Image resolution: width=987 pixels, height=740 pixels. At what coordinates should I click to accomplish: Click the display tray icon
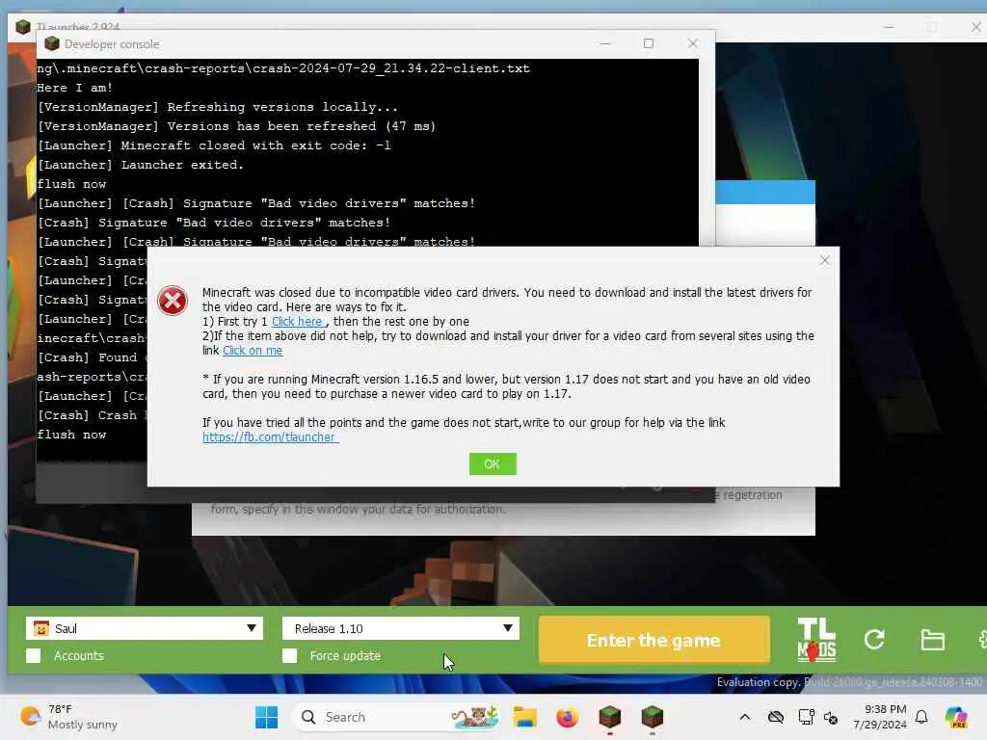coord(806,717)
